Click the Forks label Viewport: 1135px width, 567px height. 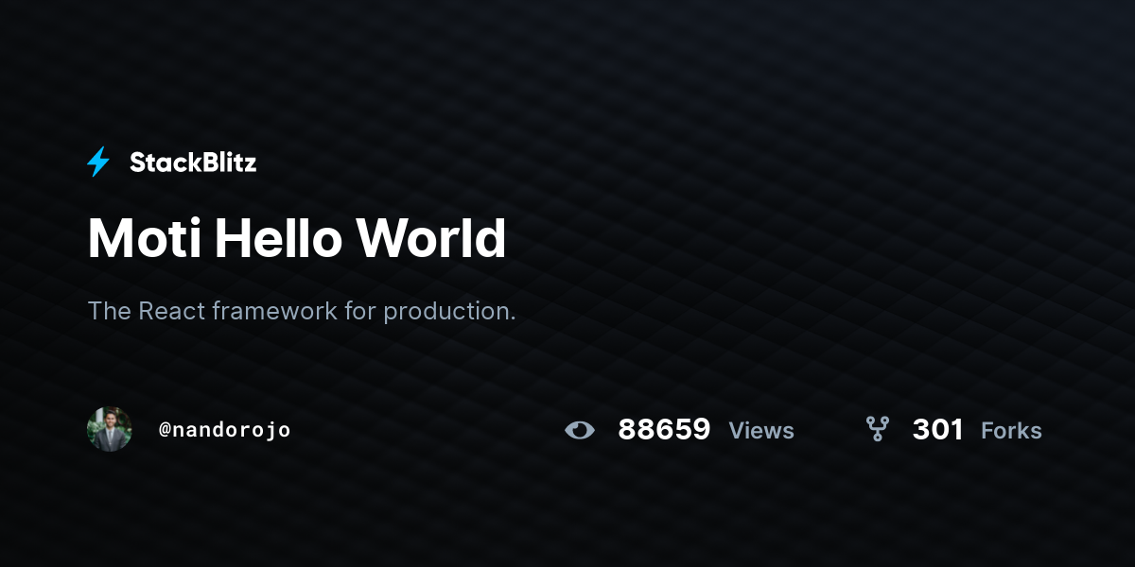(1011, 431)
